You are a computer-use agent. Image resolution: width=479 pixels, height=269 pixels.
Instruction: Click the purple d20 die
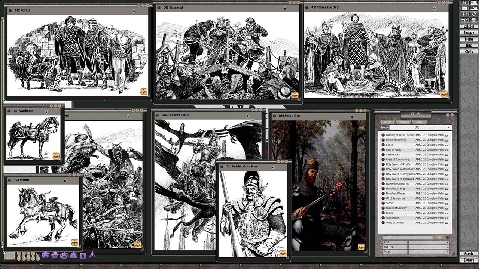click(45, 255)
